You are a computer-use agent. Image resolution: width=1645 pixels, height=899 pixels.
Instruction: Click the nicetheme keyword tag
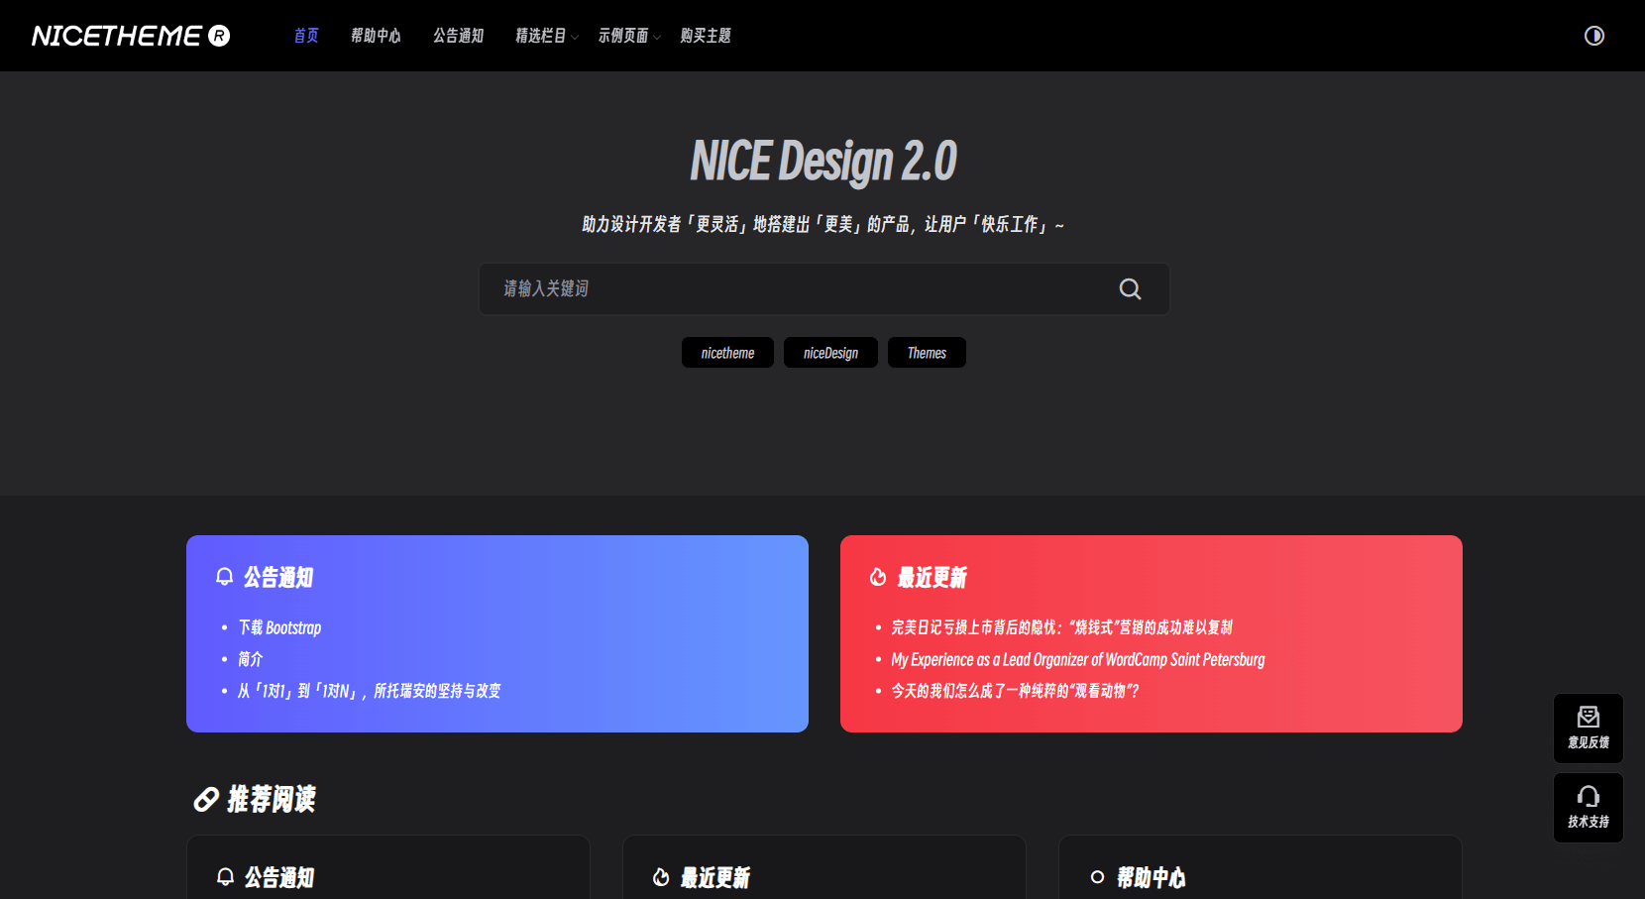(727, 353)
